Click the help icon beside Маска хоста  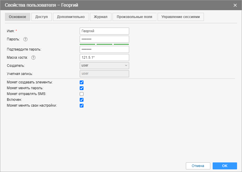coord(33,58)
